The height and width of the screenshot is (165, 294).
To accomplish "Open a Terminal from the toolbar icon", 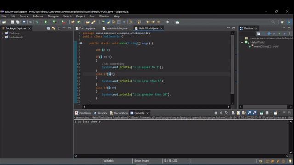I will [24, 22].
